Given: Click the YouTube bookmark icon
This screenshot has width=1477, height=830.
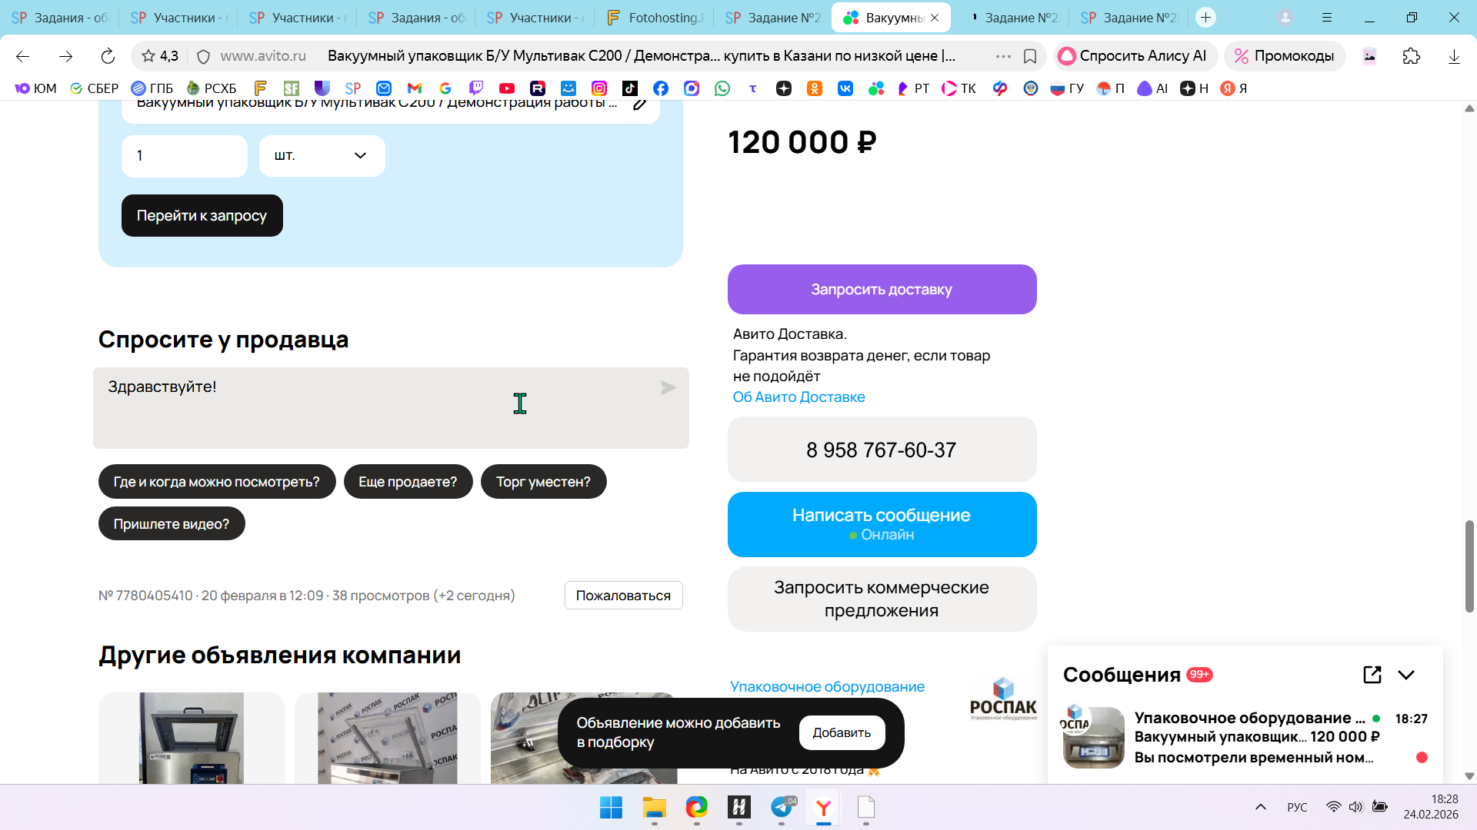Looking at the screenshot, I should click(506, 88).
